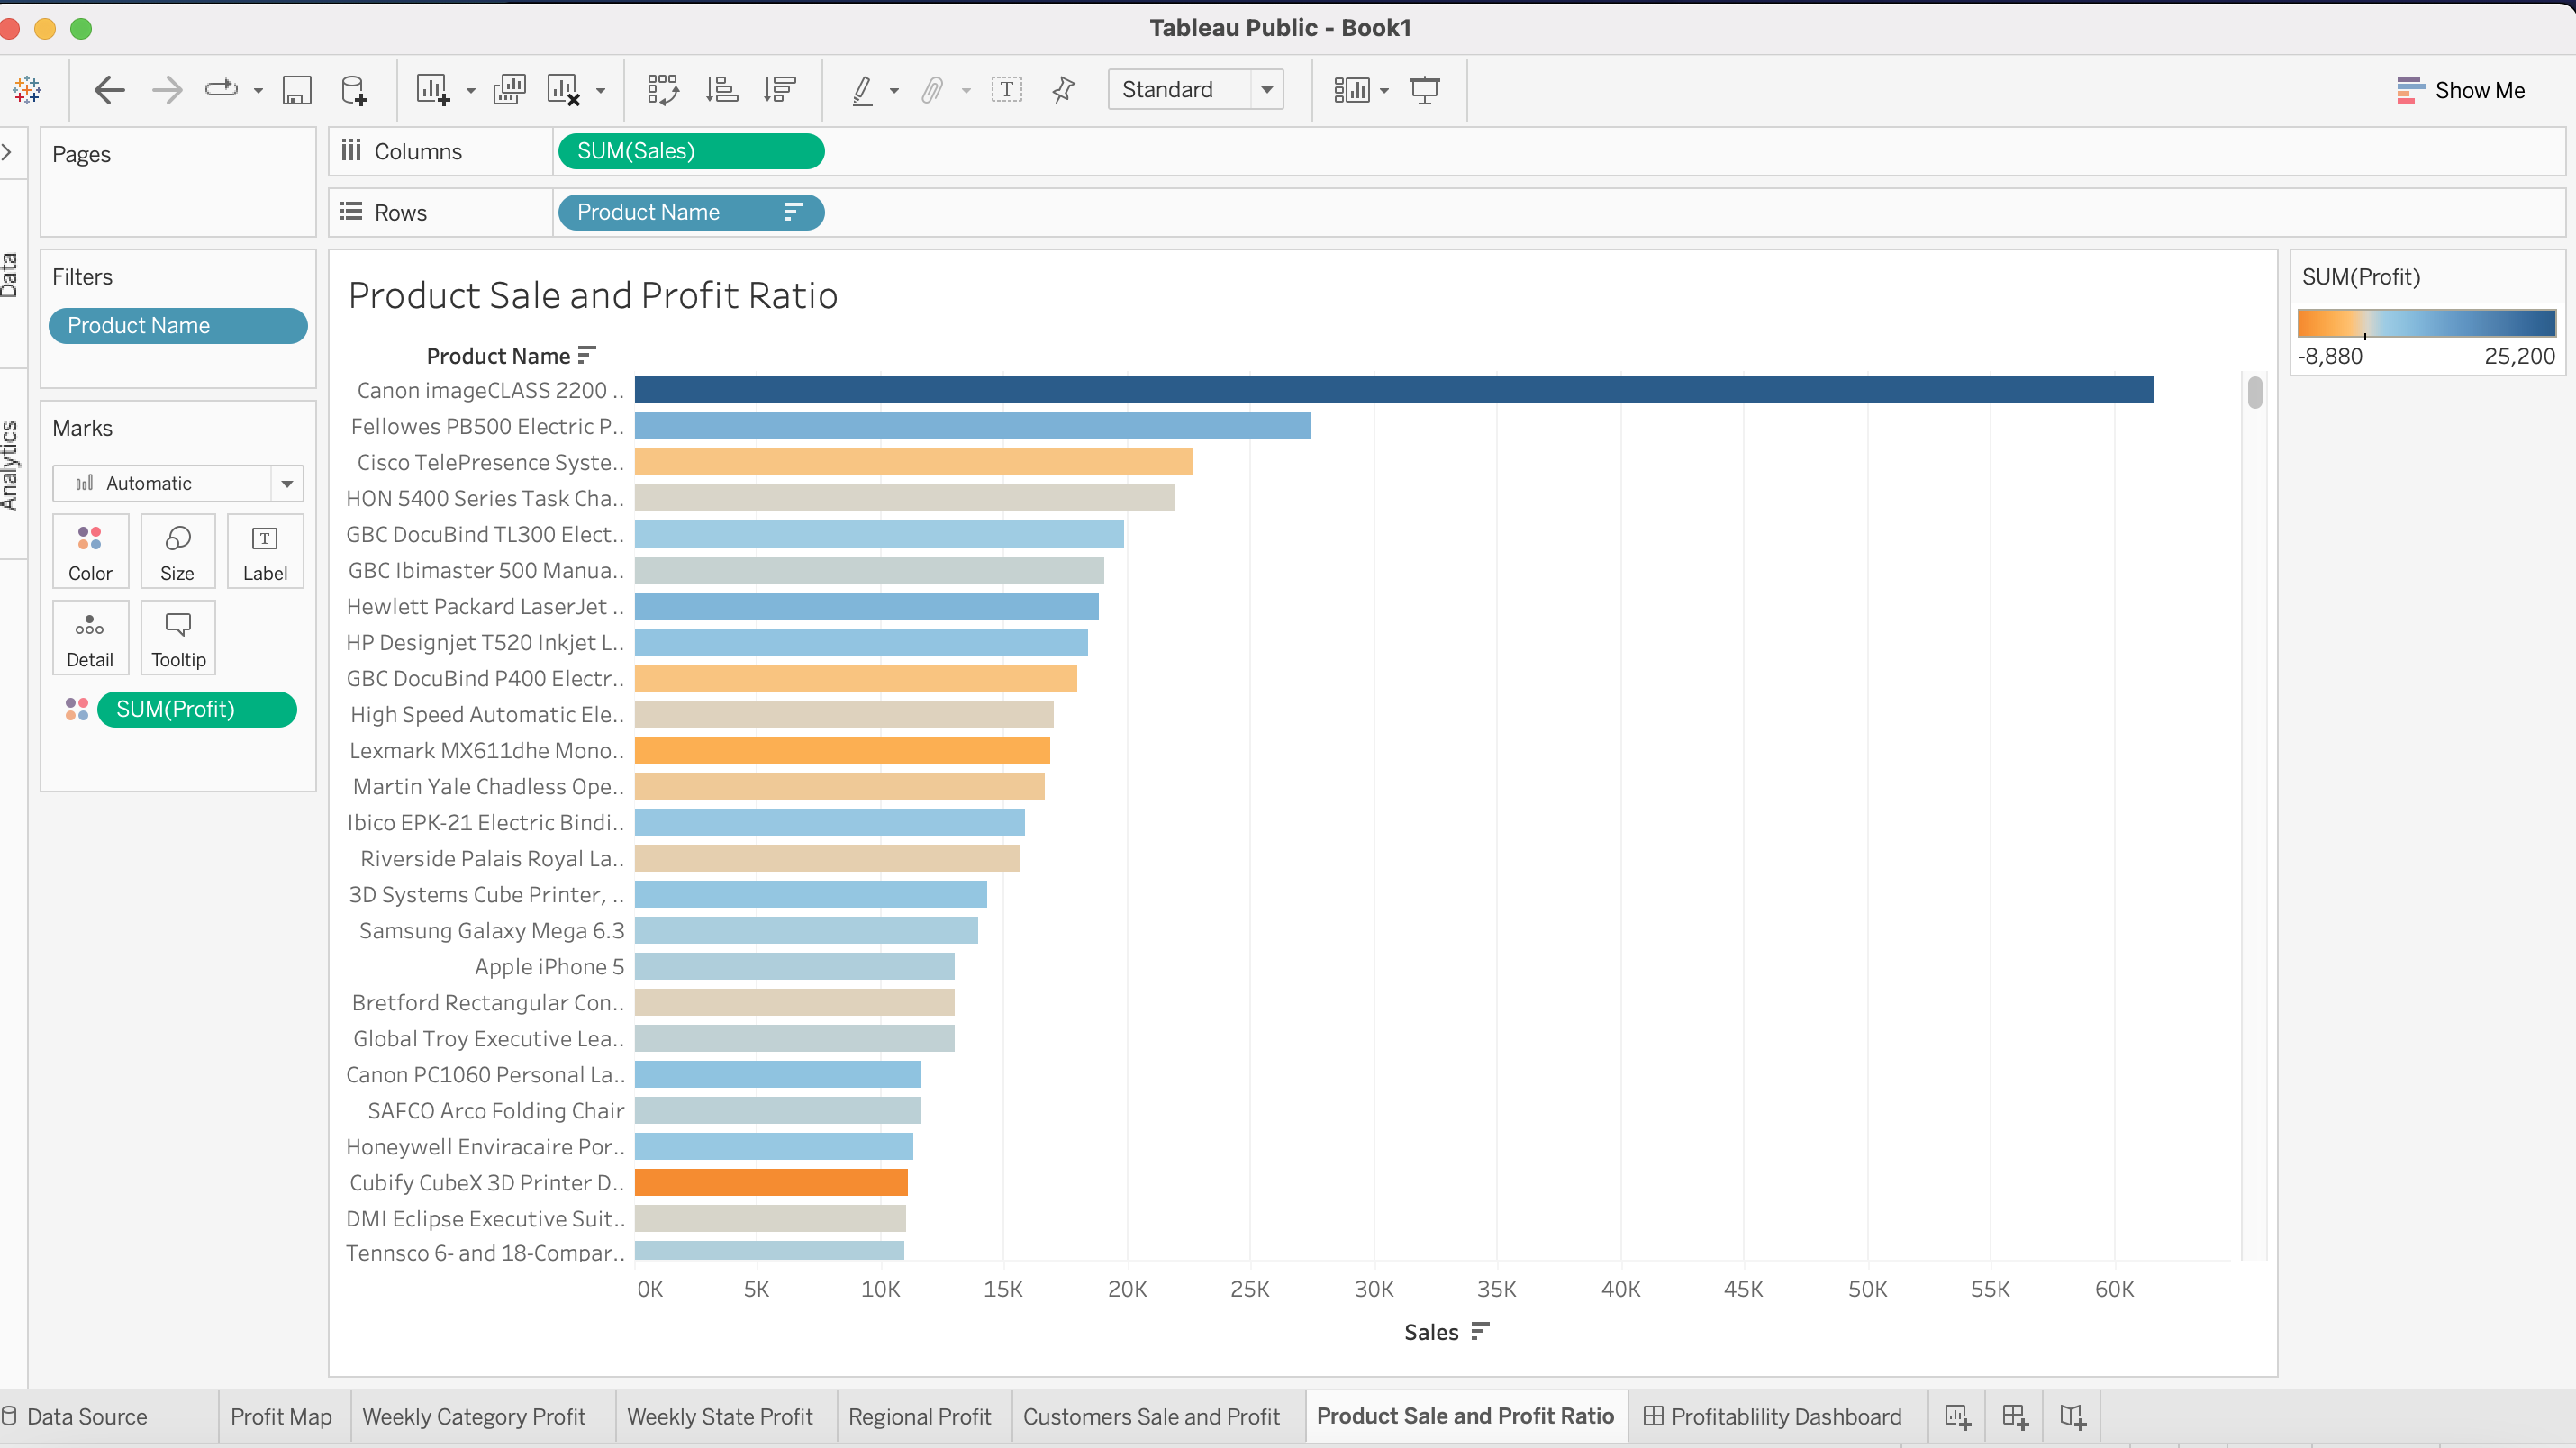The image size is (2576, 1448).
Task: Click the Swap Rows and Columns icon
Action: click(663, 90)
